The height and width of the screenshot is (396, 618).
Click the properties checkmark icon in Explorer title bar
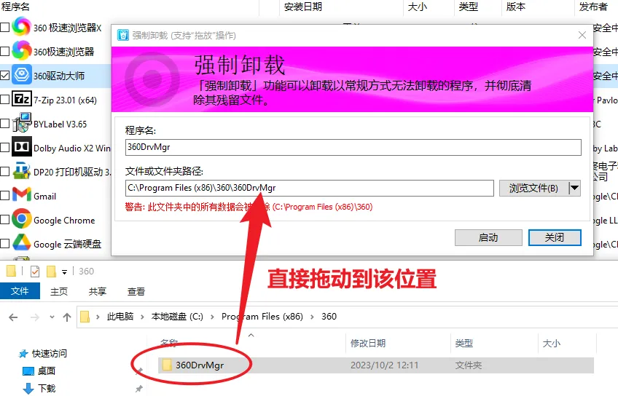pyautogui.click(x=35, y=272)
